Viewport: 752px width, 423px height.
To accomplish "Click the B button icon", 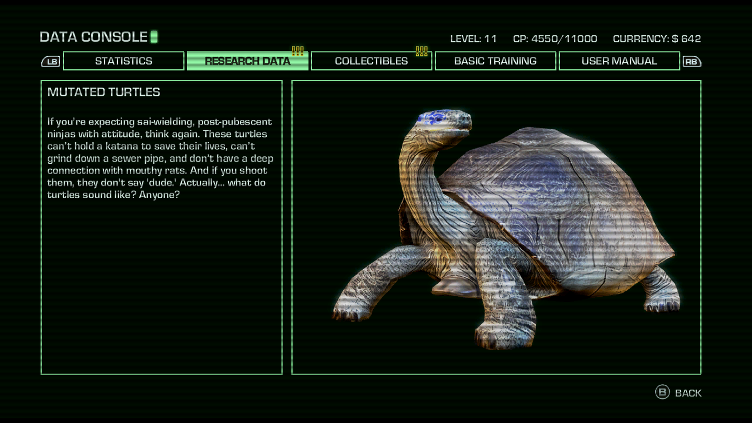I will pos(662,392).
